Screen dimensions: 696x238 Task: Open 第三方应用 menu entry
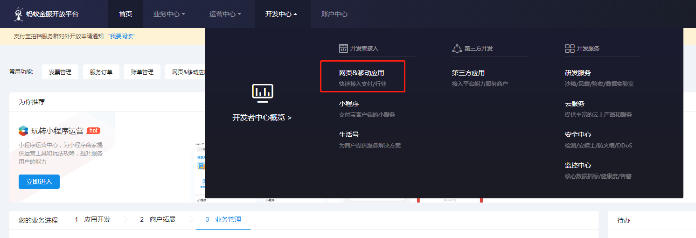468,73
